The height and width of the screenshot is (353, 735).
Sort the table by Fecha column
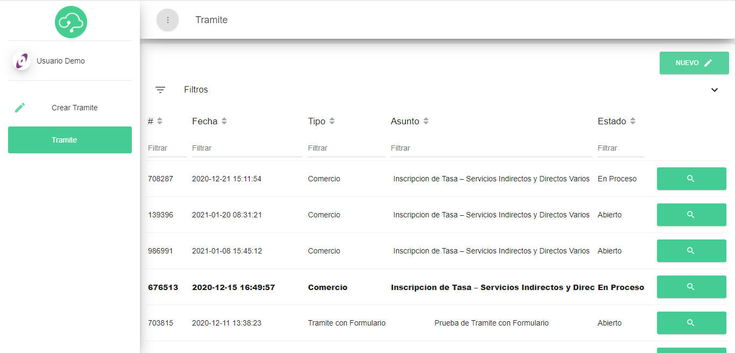(x=224, y=121)
